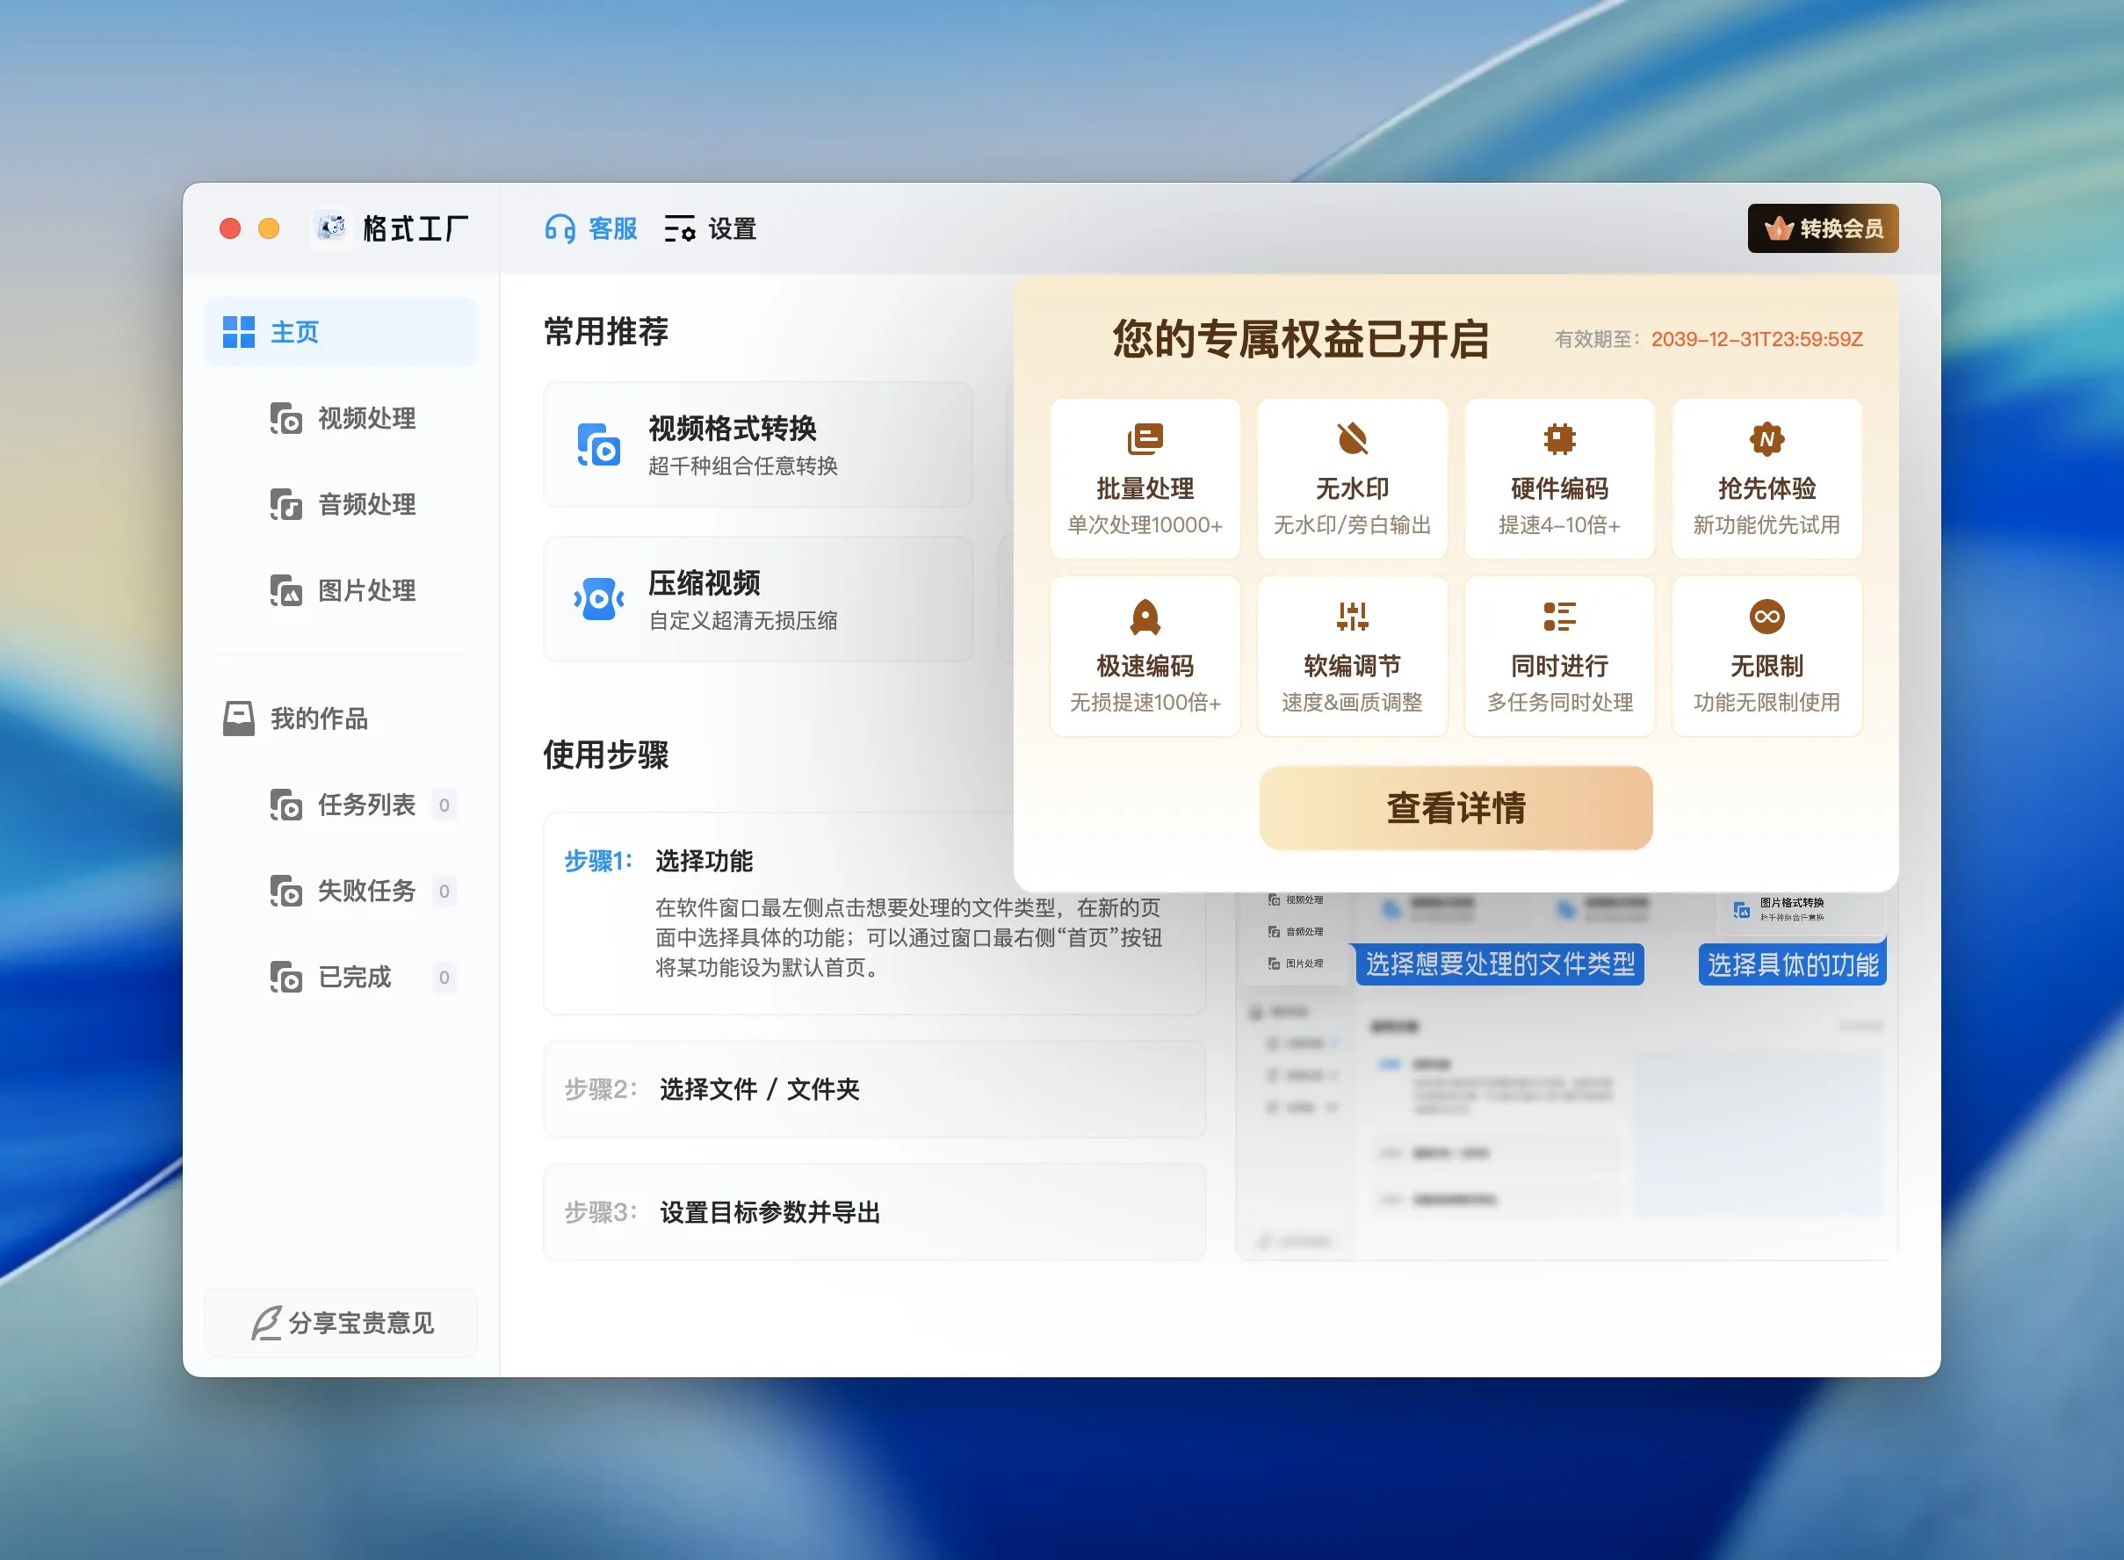The image size is (2124, 1560).
Task: Click the 无水印 benefit icon
Action: pyautogui.click(x=1352, y=438)
